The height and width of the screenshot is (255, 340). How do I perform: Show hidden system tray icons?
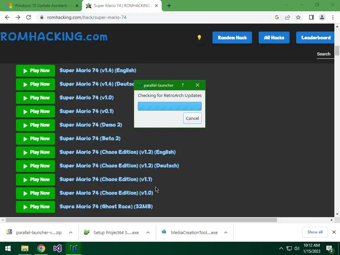[281, 248]
